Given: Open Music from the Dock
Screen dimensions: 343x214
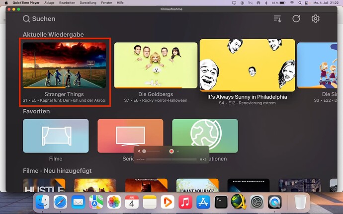Looking at the screenshot, I should [185, 202].
